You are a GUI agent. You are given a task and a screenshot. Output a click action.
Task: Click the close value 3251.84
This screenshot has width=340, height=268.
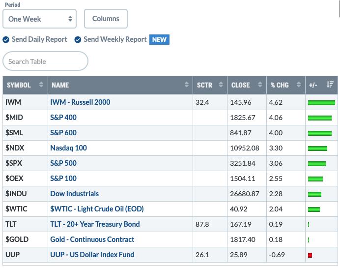coord(243,163)
